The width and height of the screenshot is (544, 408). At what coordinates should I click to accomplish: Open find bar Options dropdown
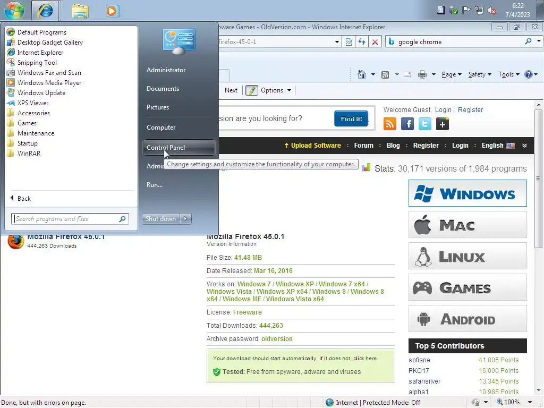point(276,90)
